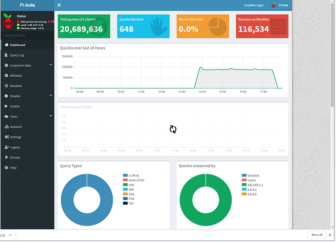Click the blue A (IPv4) color swatch
The height and width of the screenshot is (242, 336).
pyautogui.click(x=126, y=175)
